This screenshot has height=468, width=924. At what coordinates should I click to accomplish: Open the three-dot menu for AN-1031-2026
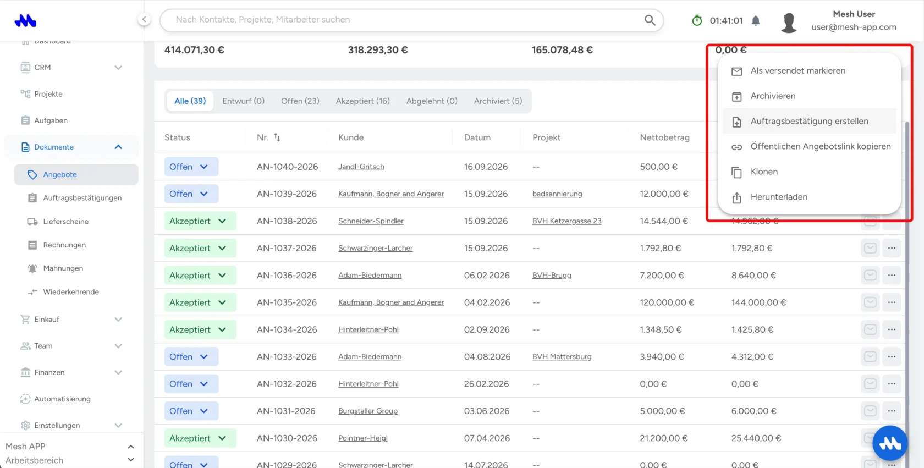pos(892,411)
